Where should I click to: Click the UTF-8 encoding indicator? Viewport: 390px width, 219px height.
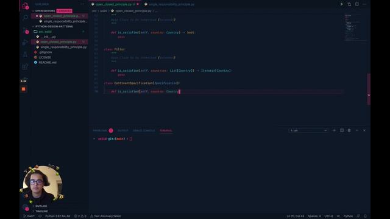pyautogui.click(x=328, y=216)
